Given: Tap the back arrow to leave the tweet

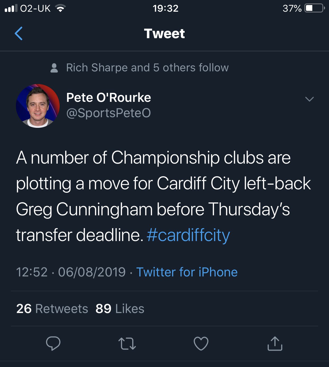Looking at the screenshot, I should (x=19, y=33).
